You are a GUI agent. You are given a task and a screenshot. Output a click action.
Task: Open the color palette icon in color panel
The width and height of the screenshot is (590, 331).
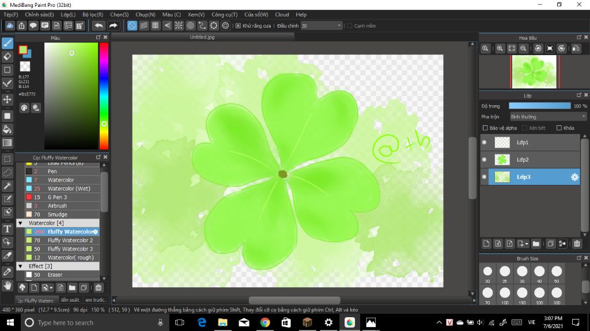tap(24, 108)
